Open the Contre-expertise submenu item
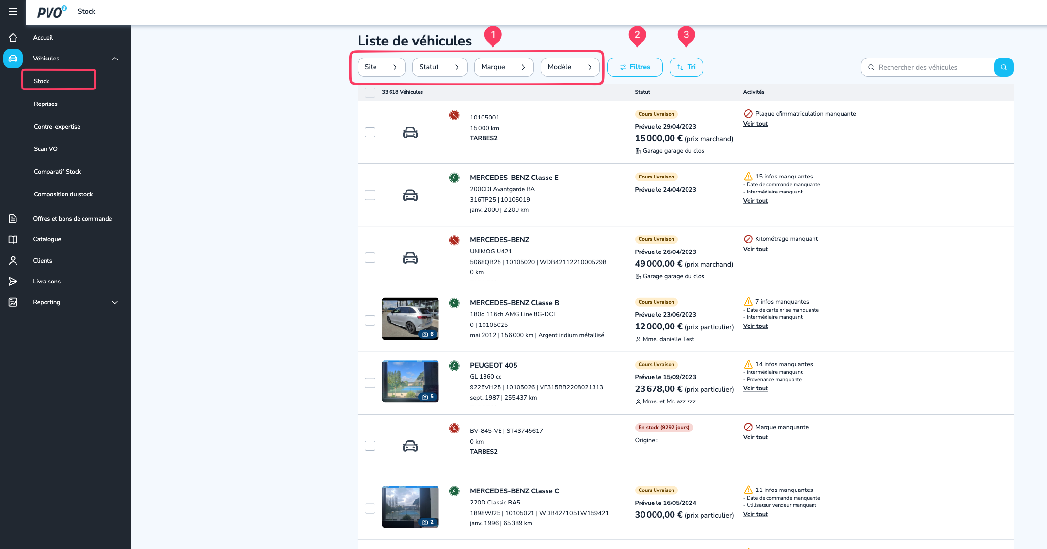1047x549 pixels. (x=57, y=127)
